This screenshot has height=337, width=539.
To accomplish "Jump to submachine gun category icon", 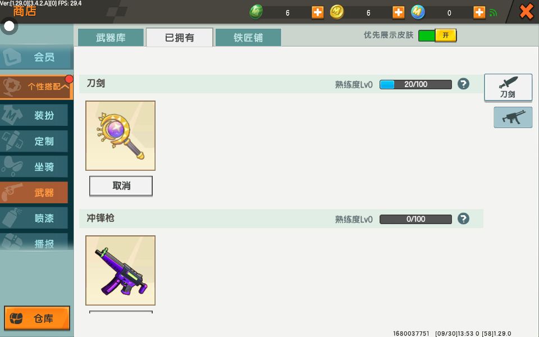I will tap(513, 117).
